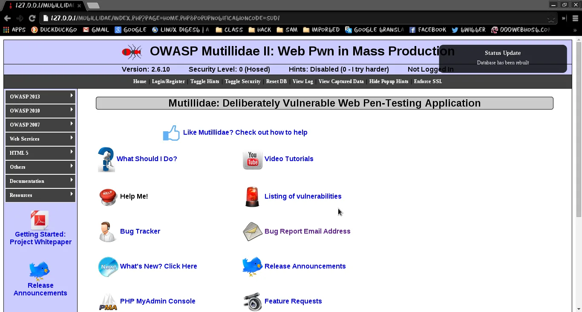Image resolution: width=582 pixels, height=312 pixels.
Task: Click the thumbs-up Like Mutillidae icon
Action: pyautogui.click(x=171, y=133)
